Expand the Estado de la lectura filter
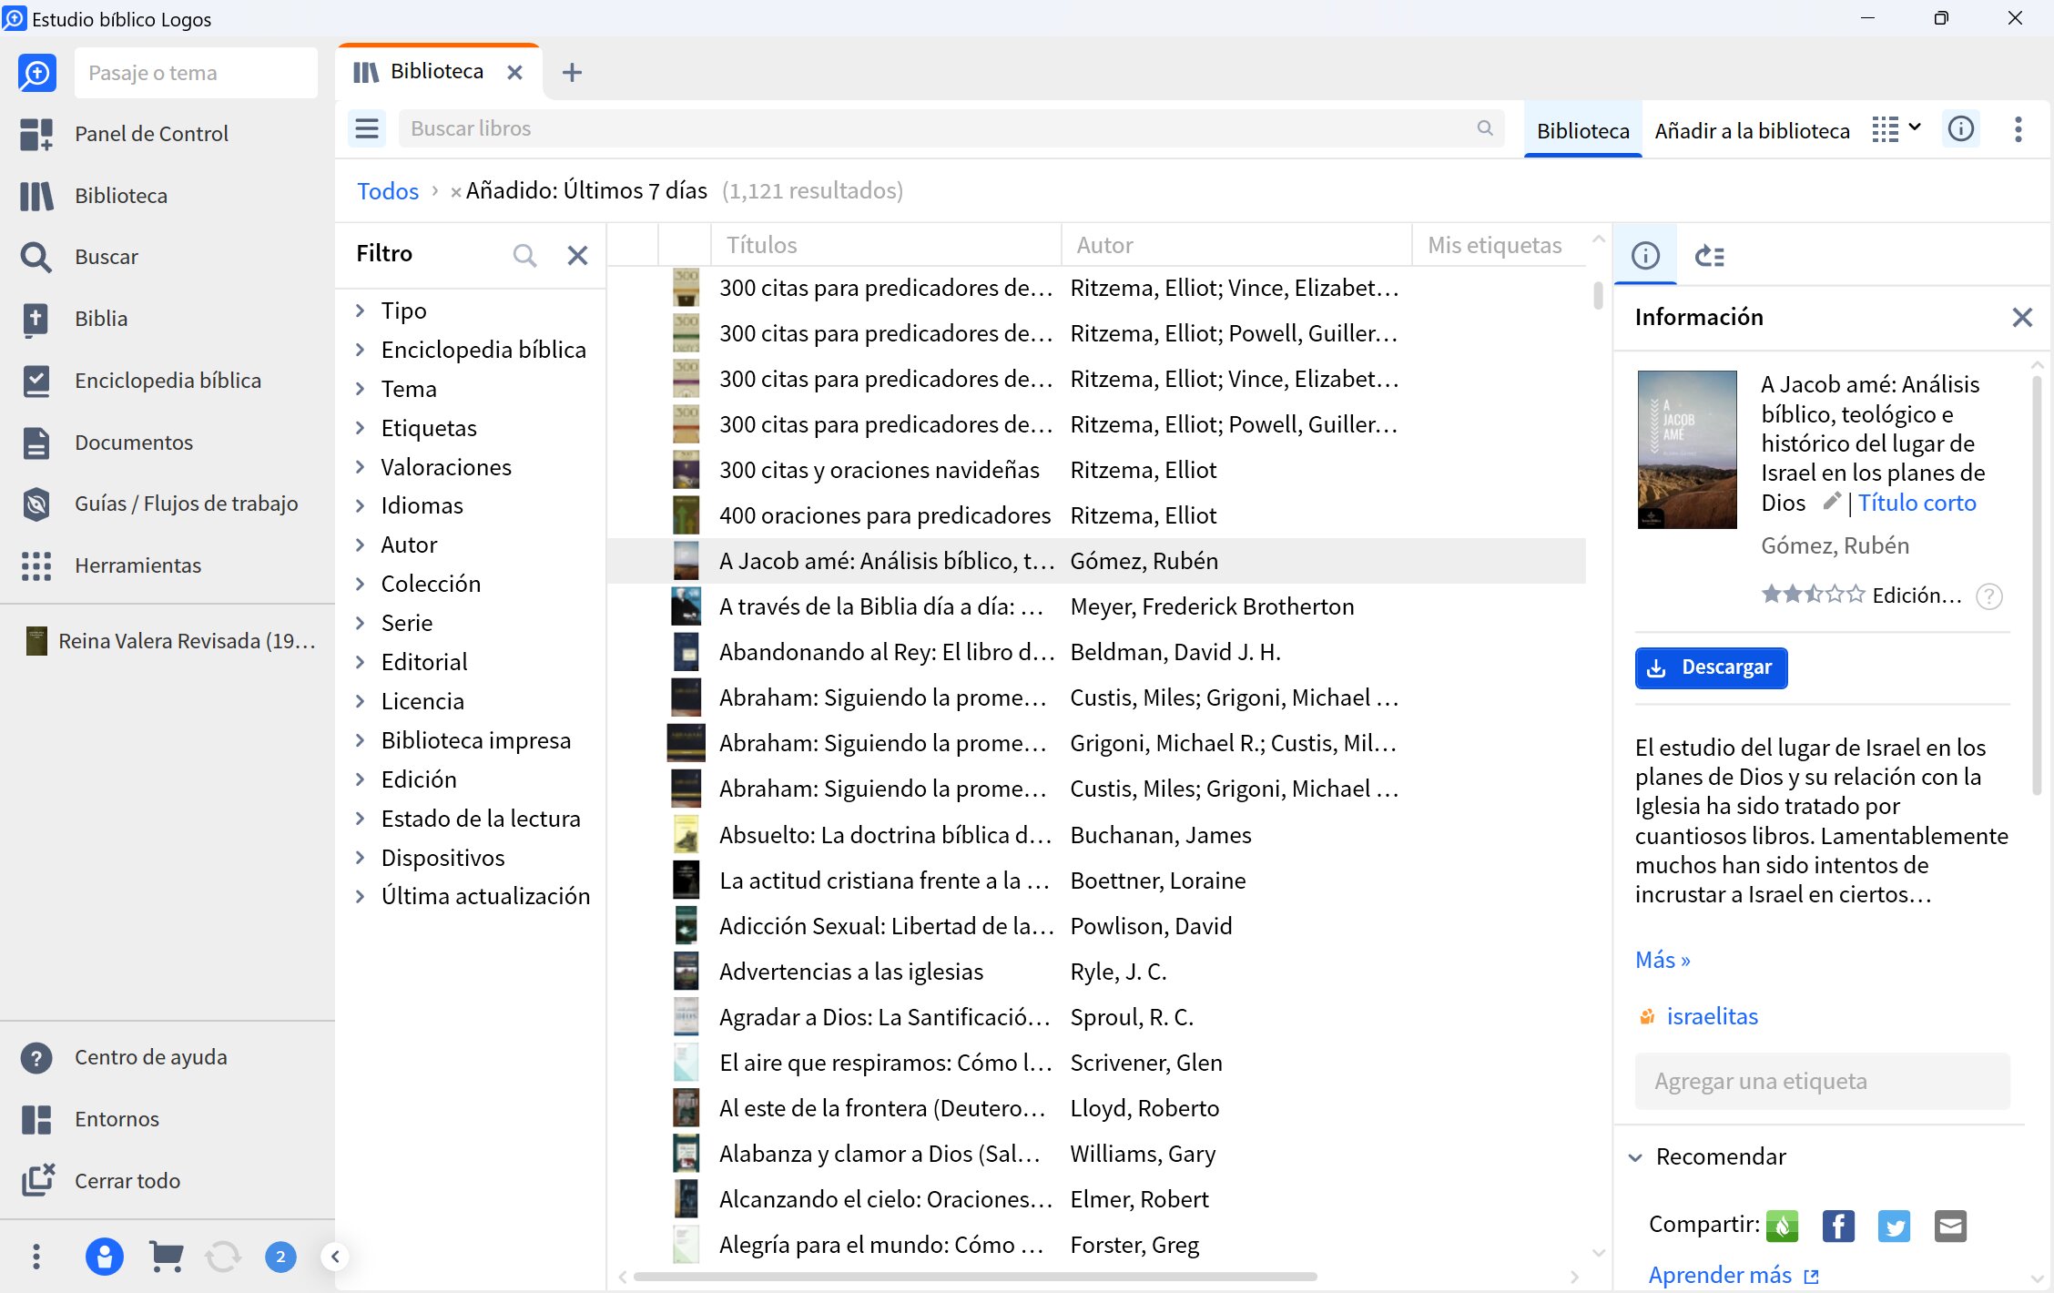This screenshot has height=1293, width=2054. (361, 819)
